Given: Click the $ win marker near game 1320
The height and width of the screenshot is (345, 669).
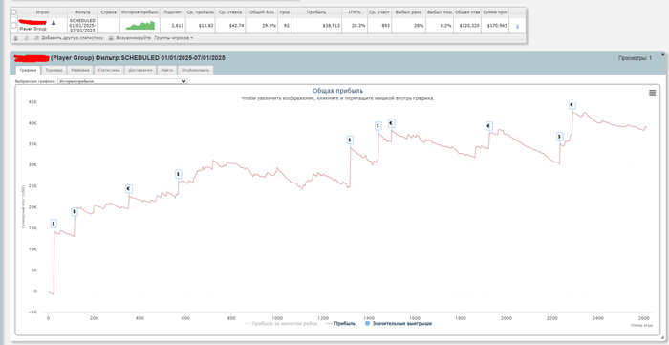Looking at the screenshot, I should tap(350, 140).
